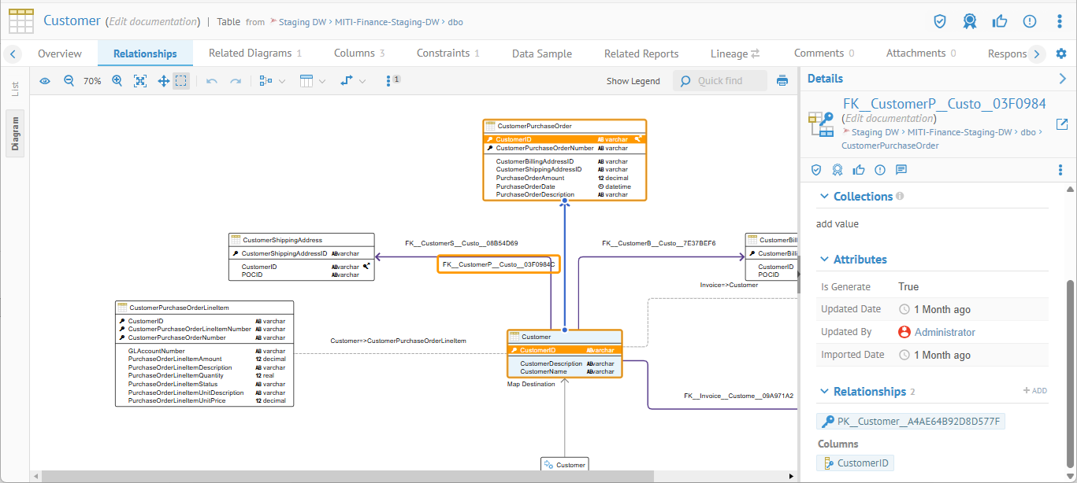Zoom in on the relationship diagram
This screenshot has height=483, width=1077.
coord(117,81)
